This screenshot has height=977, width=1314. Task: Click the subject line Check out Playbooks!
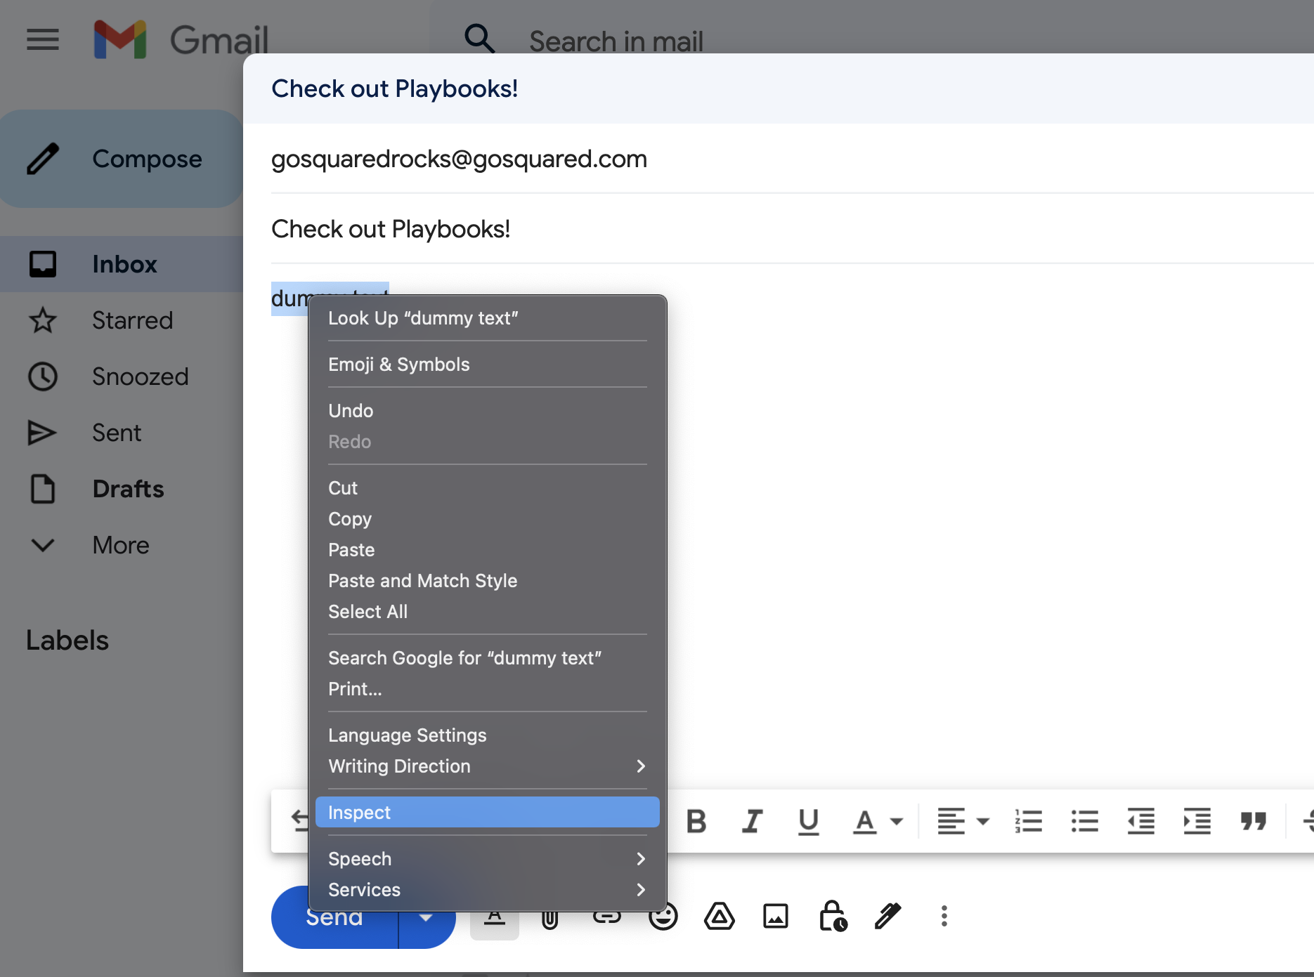coord(793,229)
